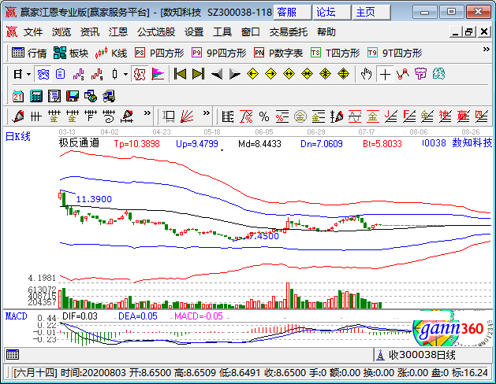496x384 pixels.
Task: Open the candlestick style dropdown arrow
Action: (x=125, y=75)
